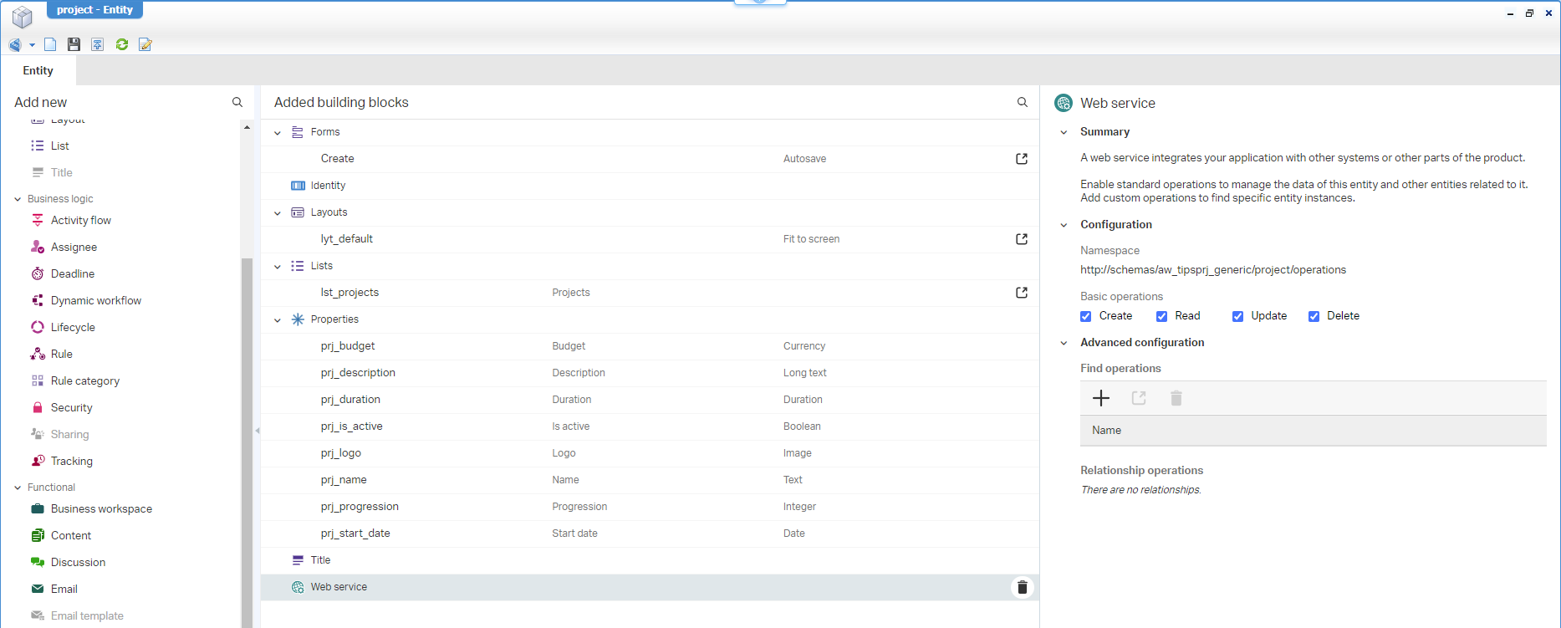
Task: Select the project - Entity title tab
Action: click(94, 10)
